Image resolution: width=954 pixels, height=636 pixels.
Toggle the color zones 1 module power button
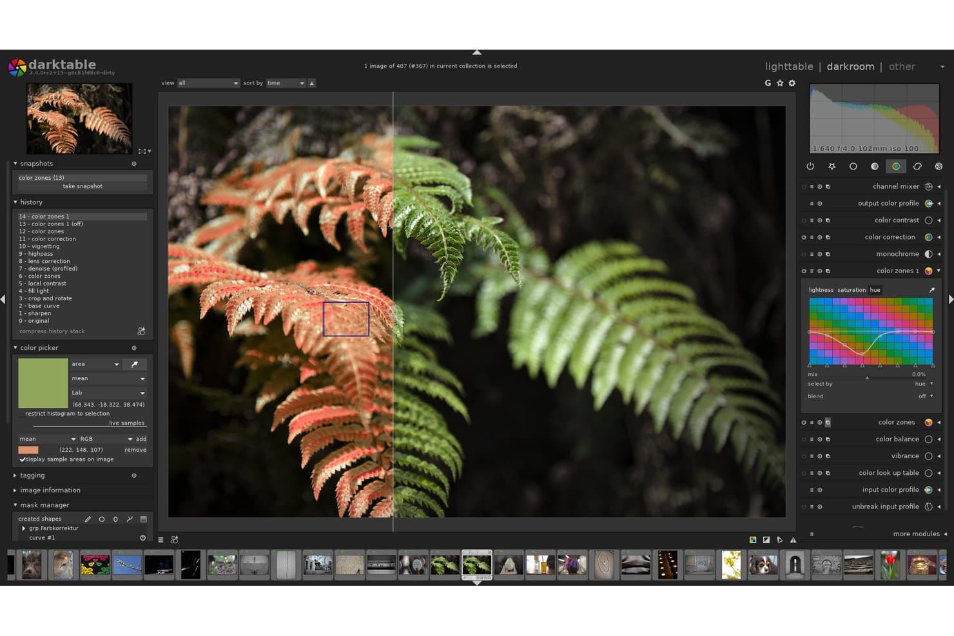(804, 271)
